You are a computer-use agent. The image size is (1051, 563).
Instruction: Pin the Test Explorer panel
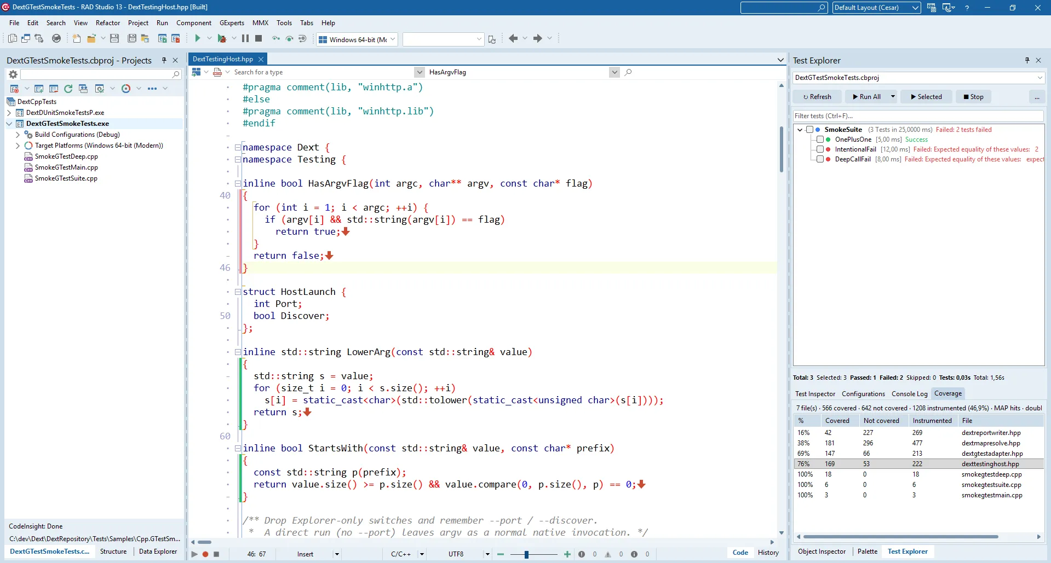coord(1027,60)
